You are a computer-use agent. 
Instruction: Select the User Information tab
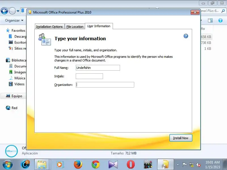click(99, 26)
